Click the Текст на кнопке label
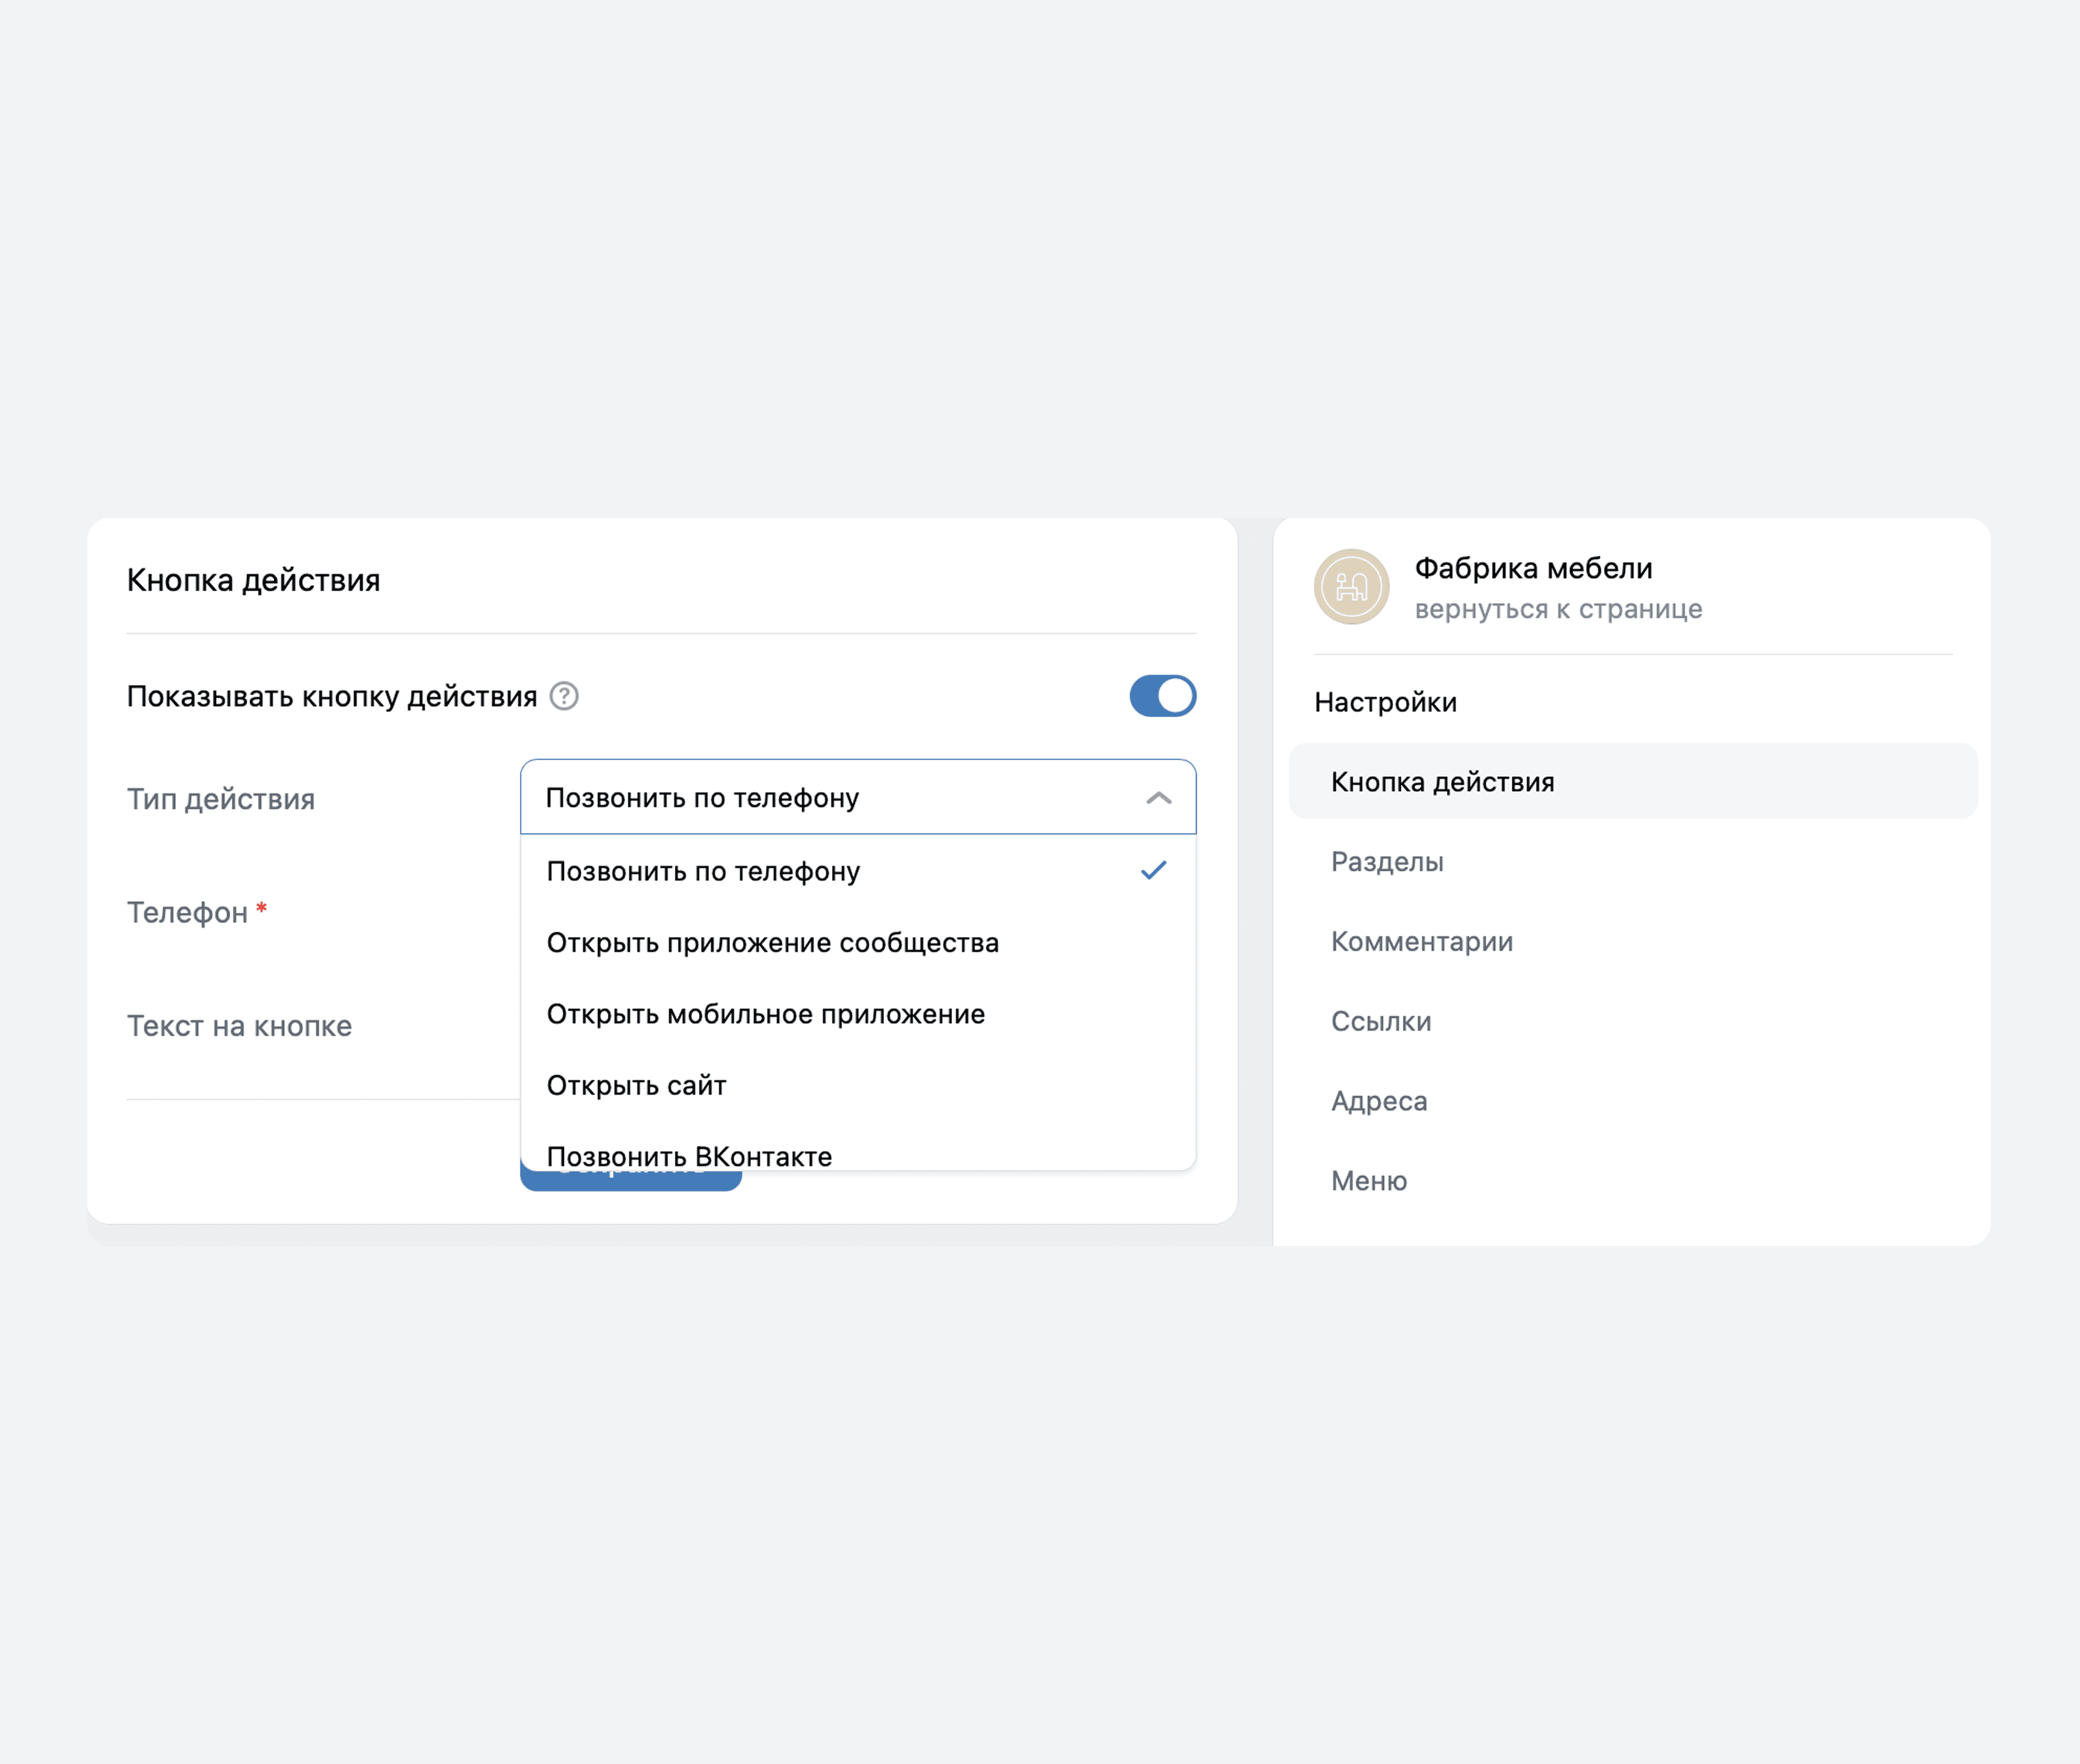Image resolution: width=2080 pixels, height=1764 pixels. pos(239,1026)
